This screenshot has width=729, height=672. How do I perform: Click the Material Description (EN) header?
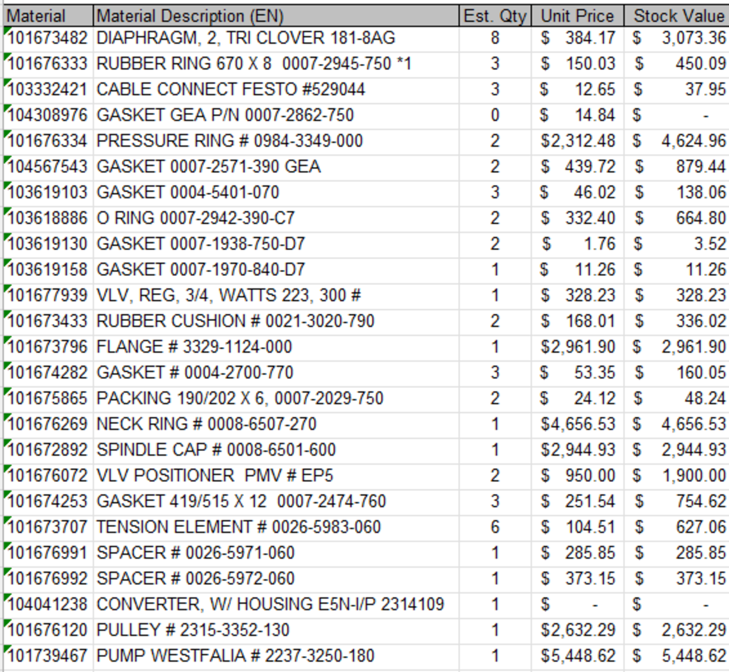click(x=276, y=16)
